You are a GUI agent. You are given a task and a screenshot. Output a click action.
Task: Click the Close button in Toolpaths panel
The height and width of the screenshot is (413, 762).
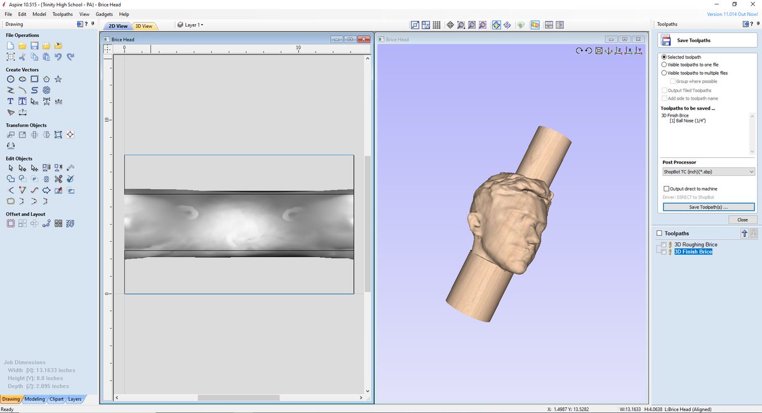coord(742,220)
